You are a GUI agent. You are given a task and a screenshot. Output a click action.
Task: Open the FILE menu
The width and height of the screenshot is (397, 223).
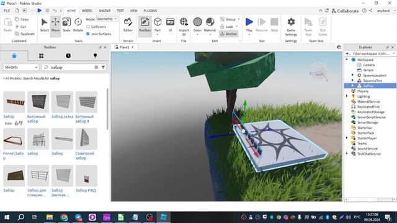pos(7,11)
